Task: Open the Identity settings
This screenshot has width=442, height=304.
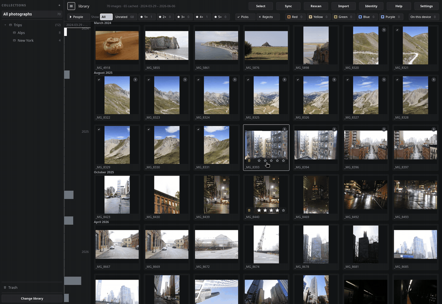Action: [371, 6]
